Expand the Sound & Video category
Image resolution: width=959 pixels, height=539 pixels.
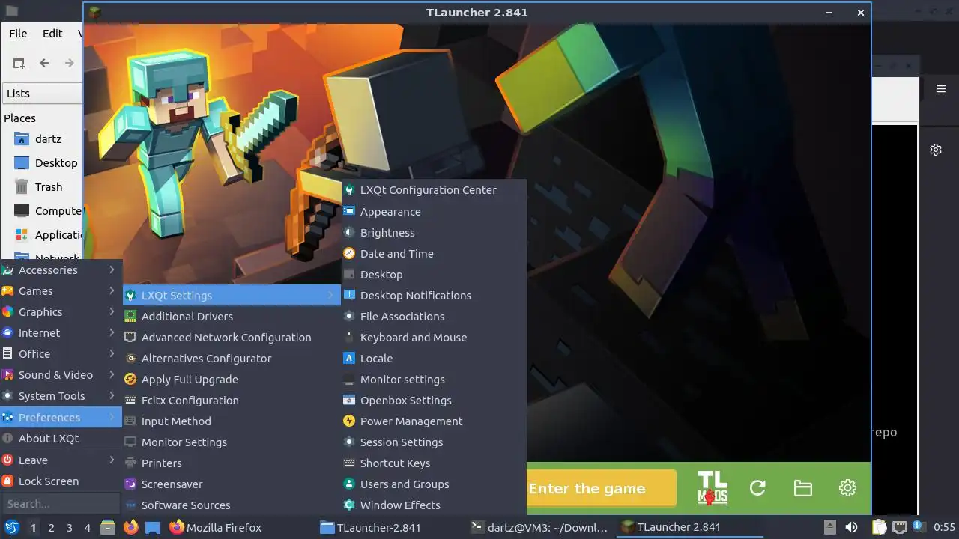click(x=61, y=374)
